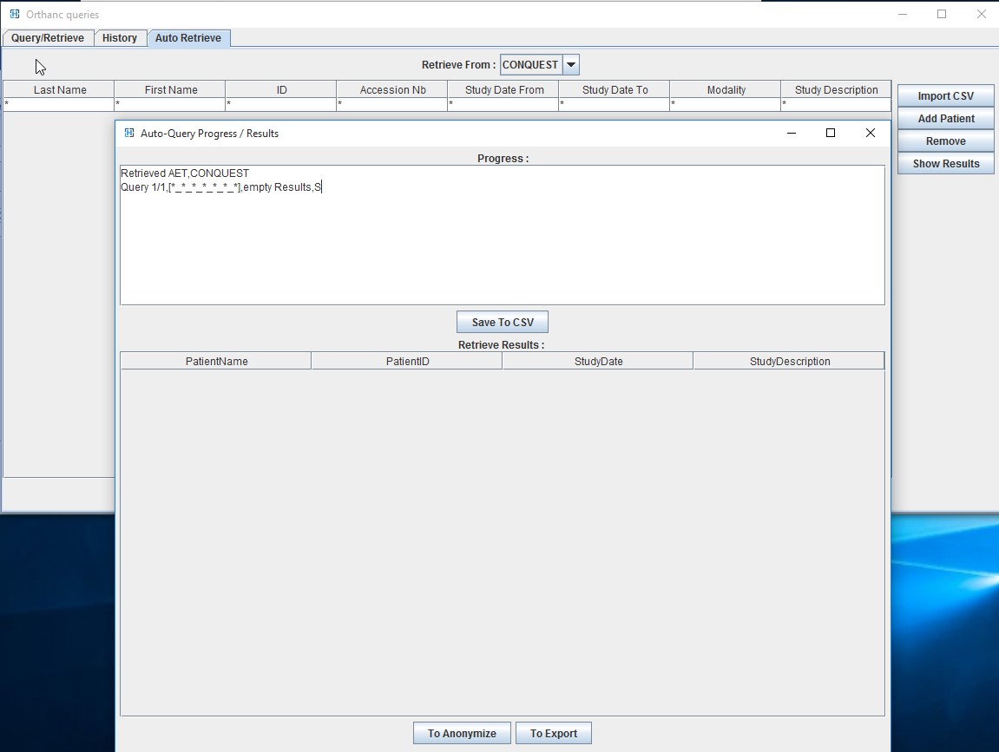Click the PatientName results column header
Image resolution: width=999 pixels, height=752 pixels.
click(215, 360)
